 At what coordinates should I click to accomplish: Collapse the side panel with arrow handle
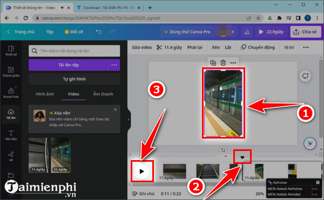pos(129,119)
